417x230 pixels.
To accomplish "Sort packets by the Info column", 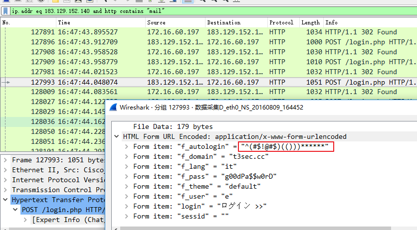I will click(370, 22).
